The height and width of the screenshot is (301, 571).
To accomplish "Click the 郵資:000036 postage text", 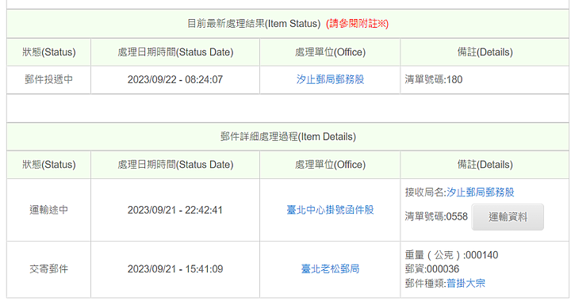I will coord(432,269).
